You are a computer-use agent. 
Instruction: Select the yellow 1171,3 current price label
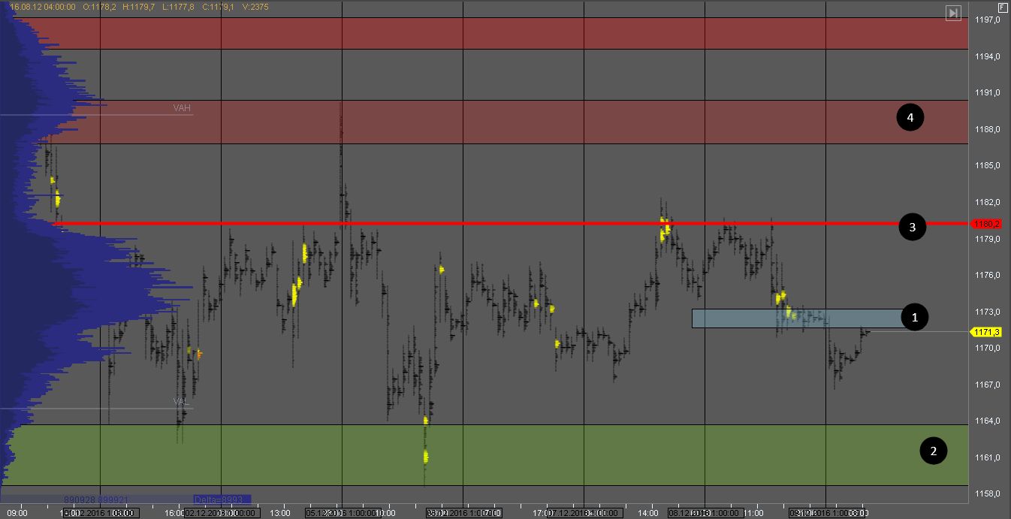tap(986, 332)
